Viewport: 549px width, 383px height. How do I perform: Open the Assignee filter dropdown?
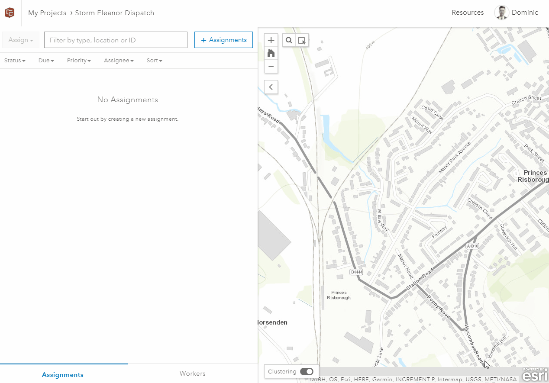pos(119,61)
